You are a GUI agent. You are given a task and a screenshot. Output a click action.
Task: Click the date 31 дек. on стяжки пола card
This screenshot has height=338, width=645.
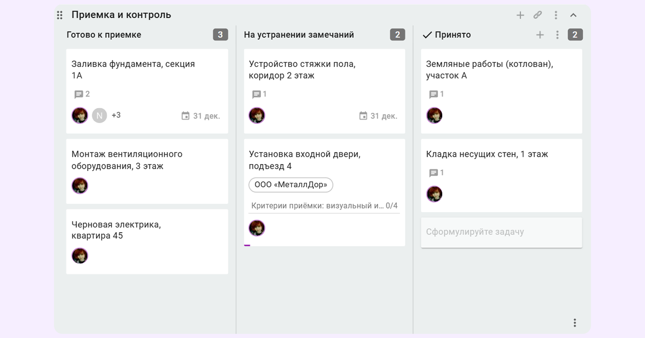(378, 116)
